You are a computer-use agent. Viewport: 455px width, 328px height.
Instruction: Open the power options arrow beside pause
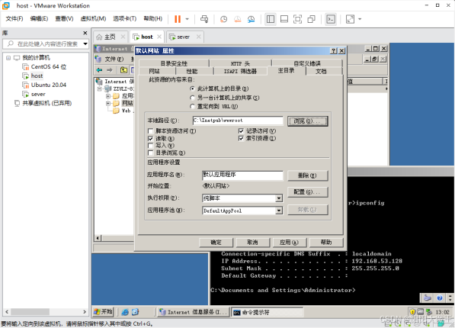pos(187,19)
